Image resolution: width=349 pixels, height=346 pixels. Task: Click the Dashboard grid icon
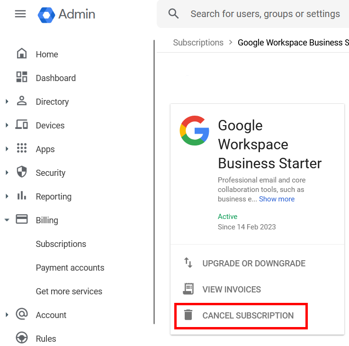(22, 77)
